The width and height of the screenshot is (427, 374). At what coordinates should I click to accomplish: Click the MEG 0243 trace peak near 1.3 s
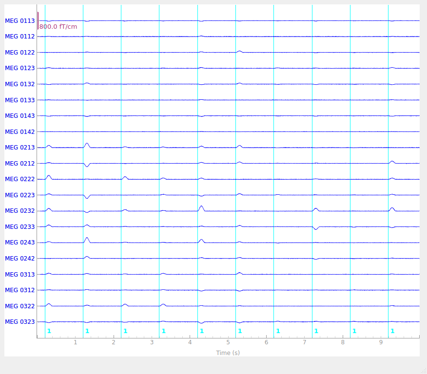pyautogui.click(x=87, y=238)
